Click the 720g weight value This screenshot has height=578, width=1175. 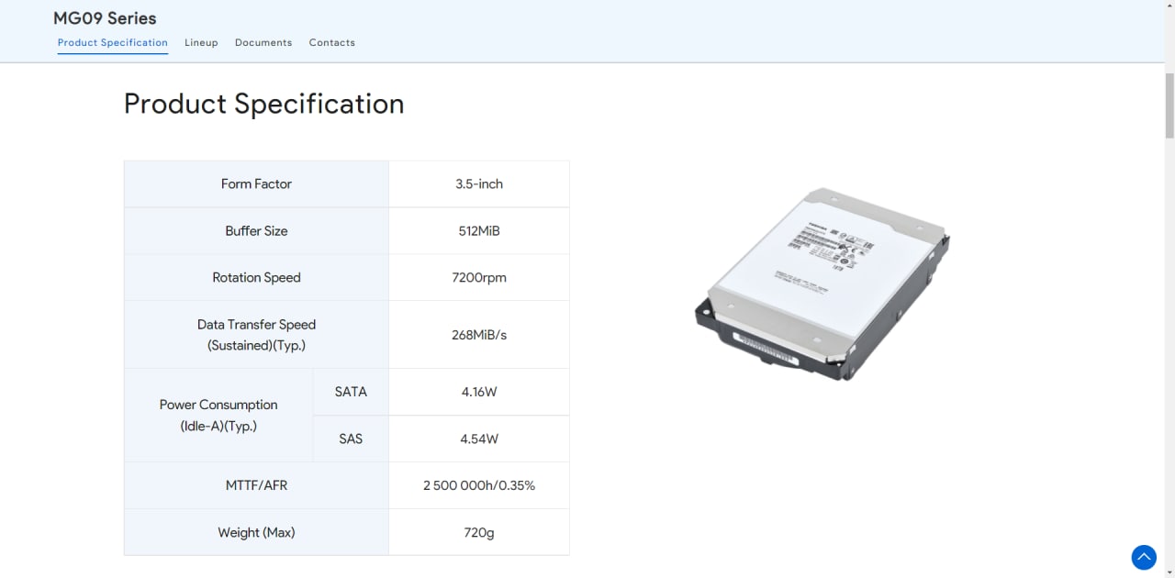click(x=479, y=532)
